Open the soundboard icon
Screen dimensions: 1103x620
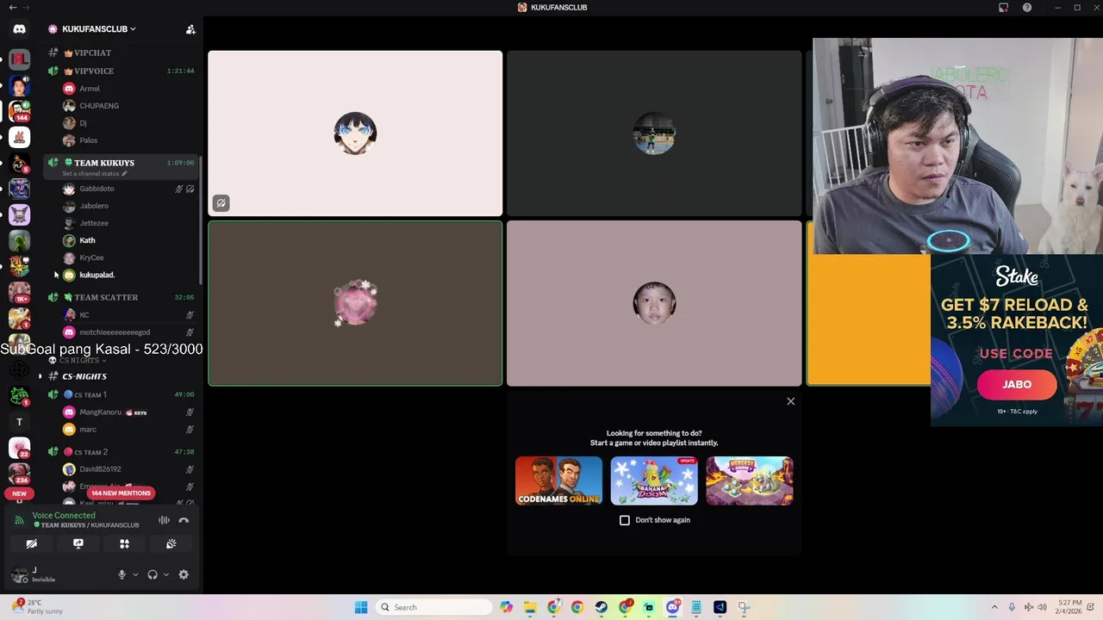pyautogui.click(x=171, y=544)
